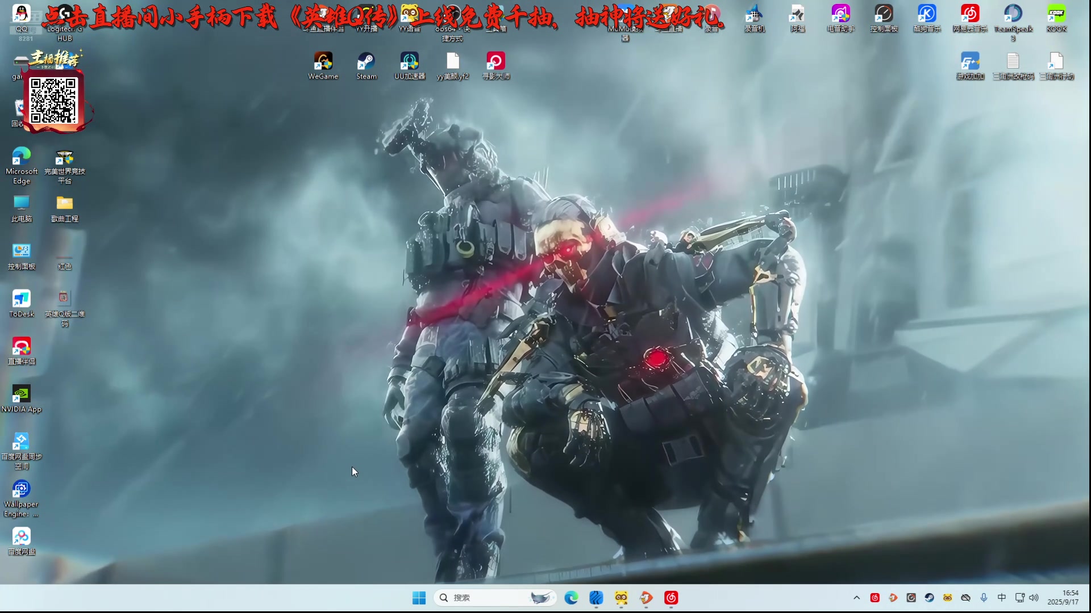Focus the taskbar 搜索 search box
This screenshot has width=1091, height=613.
click(x=494, y=598)
